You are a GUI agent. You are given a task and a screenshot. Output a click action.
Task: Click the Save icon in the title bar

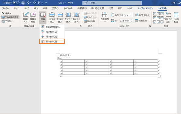point(23,3)
